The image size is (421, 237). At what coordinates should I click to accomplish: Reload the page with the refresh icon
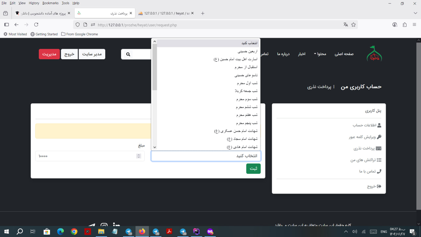pos(36,25)
